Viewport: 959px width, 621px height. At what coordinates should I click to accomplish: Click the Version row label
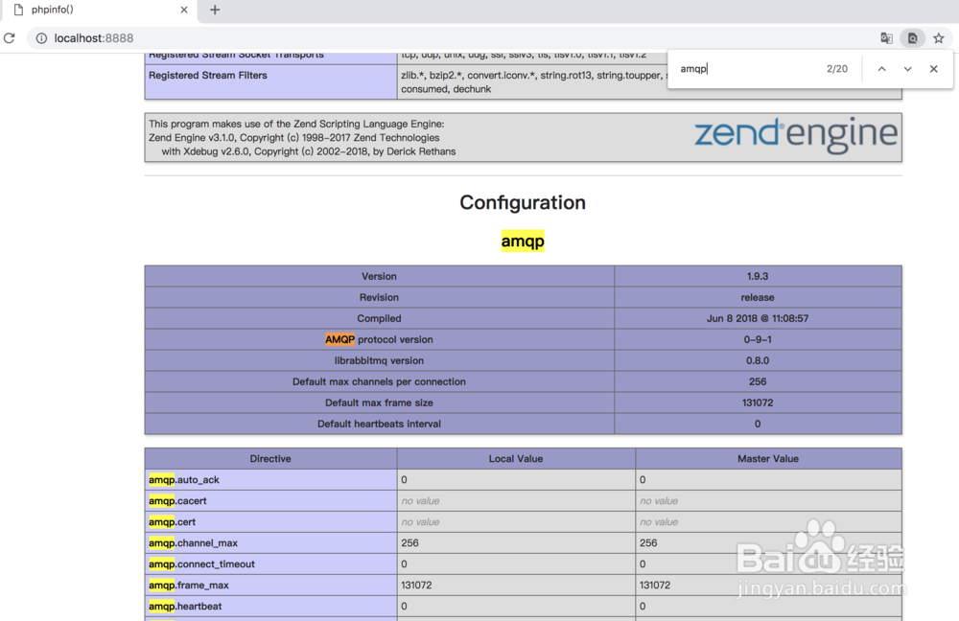[x=379, y=276]
